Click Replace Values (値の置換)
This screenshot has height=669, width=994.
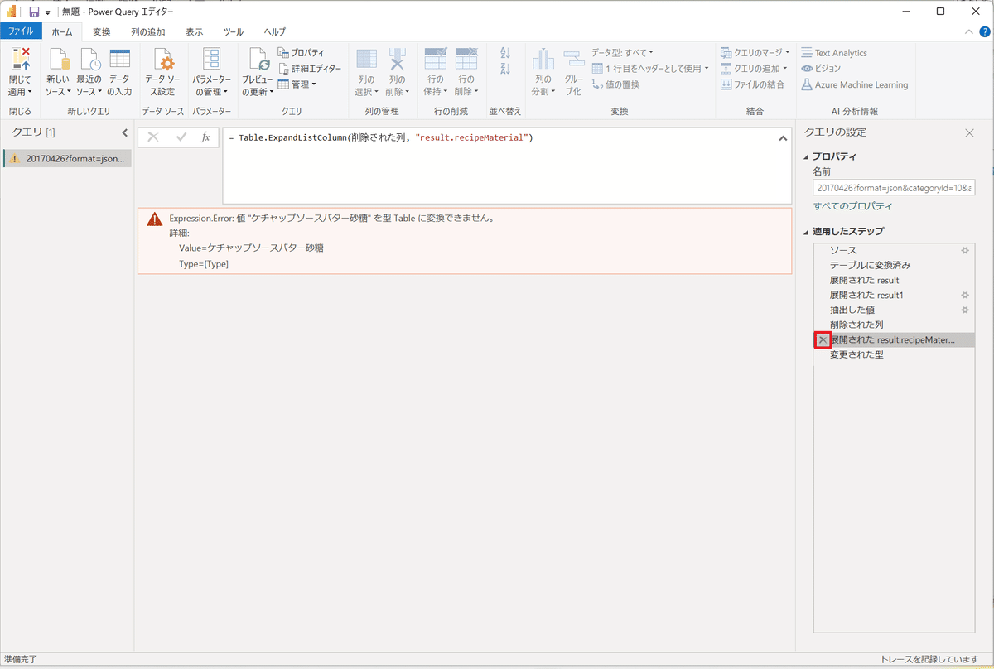tap(616, 84)
